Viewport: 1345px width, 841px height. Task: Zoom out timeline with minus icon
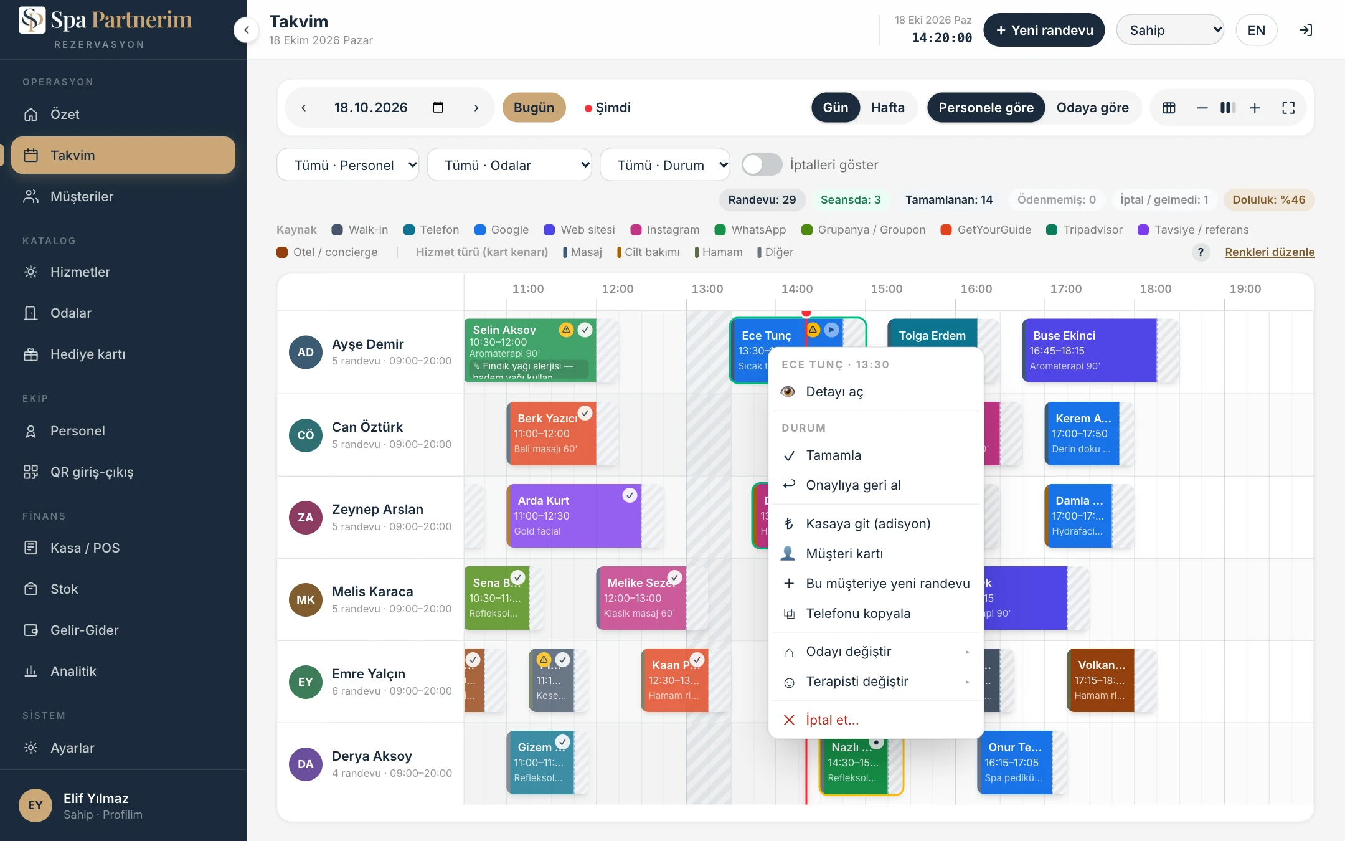pos(1202,108)
